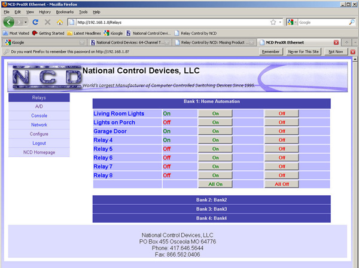Open the address bar history dropdown
This screenshot has width=359, height=268.
tap(280, 22)
